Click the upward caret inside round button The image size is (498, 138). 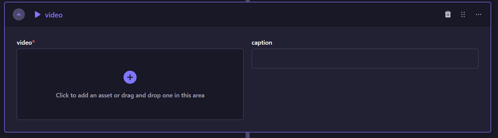click(x=19, y=15)
